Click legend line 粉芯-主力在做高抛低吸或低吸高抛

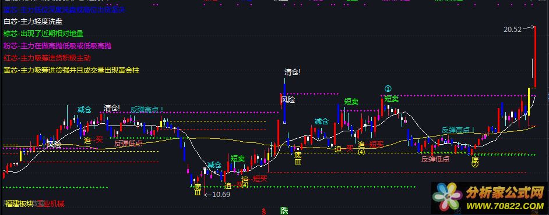coord(58,46)
